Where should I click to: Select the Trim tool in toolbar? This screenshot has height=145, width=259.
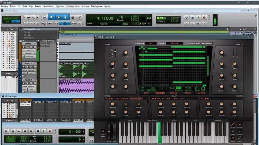point(52,17)
